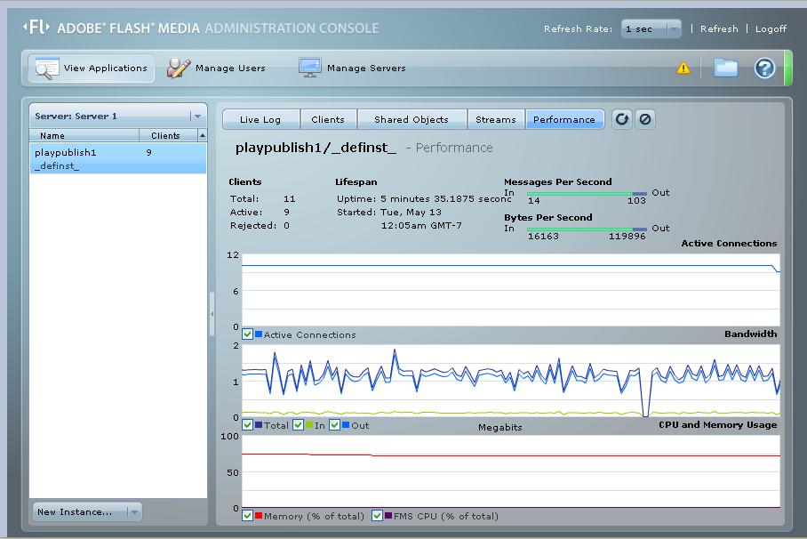The height and width of the screenshot is (539, 807).
Task: Sort by the Name column header
Action: click(84, 135)
